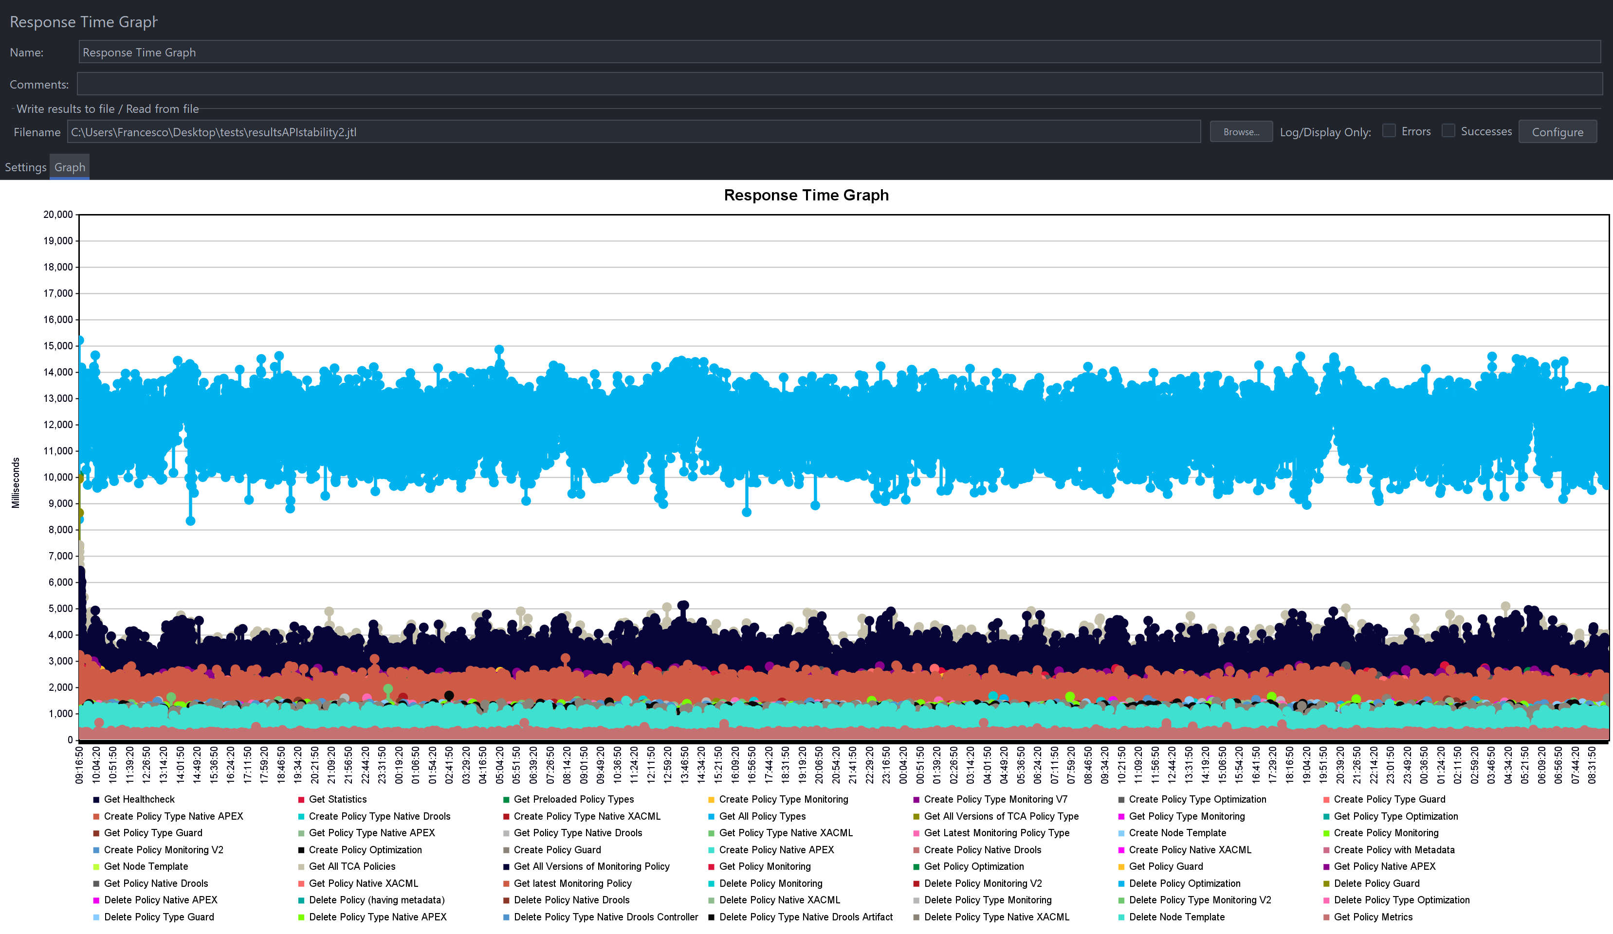
Task: Click the Get All Policy Types legend swatch
Action: click(x=711, y=816)
